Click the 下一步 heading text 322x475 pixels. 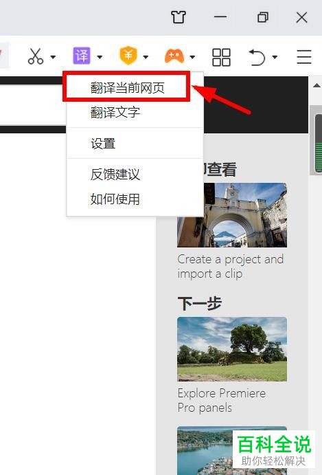pos(200,303)
